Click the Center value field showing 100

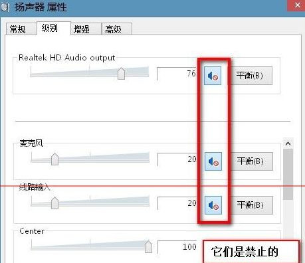(177, 247)
